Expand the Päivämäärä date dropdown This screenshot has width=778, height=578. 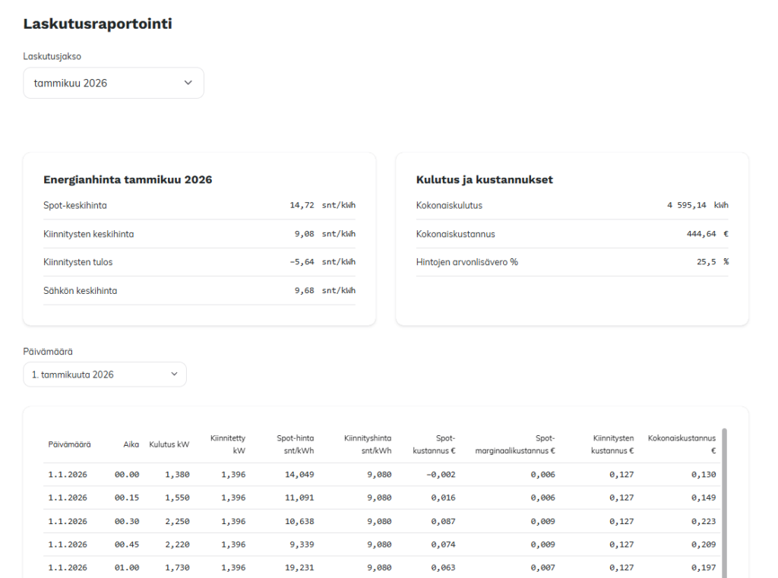tap(104, 374)
